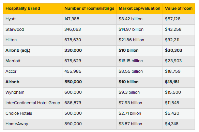Select InterContinental Hotel Group cell

coord(33,103)
